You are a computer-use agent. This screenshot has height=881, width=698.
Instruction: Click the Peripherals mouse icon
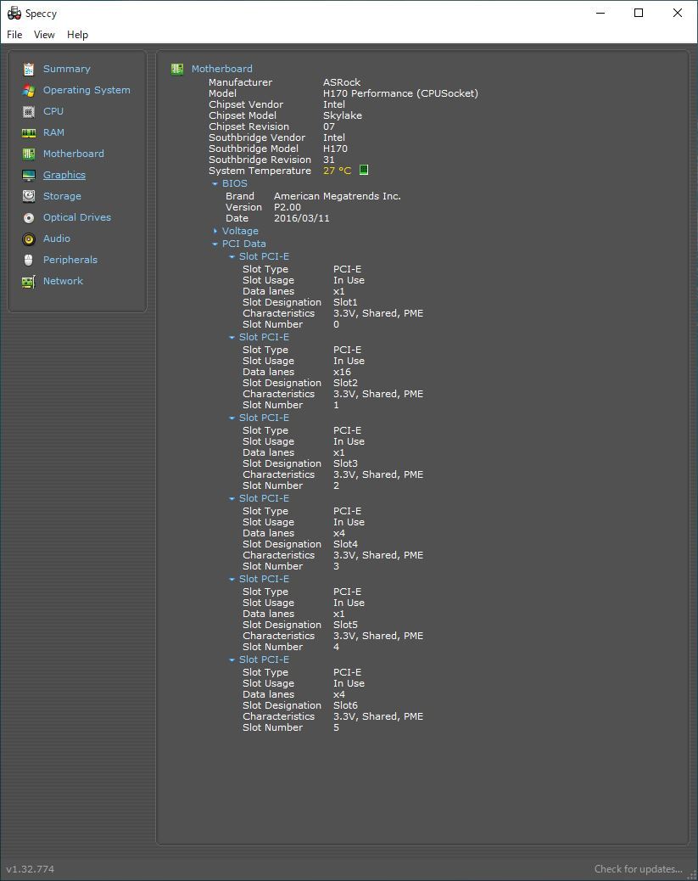(x=29, y=261)
